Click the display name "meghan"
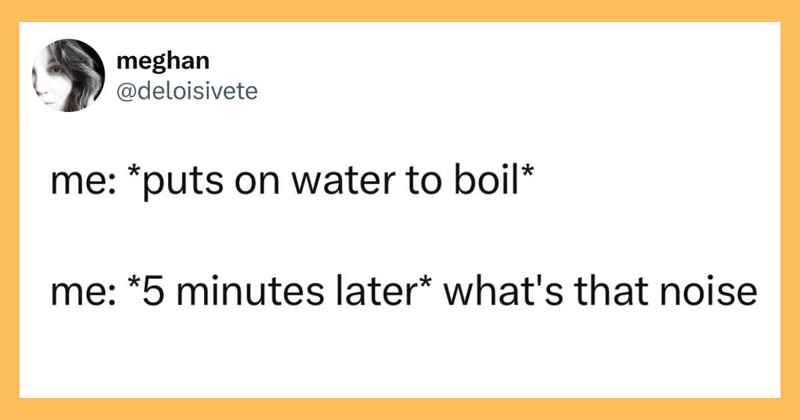 pos(163,61)
